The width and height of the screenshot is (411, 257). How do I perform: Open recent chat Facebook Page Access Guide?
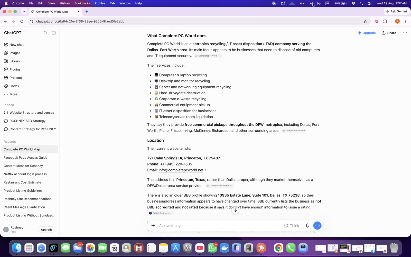pyautogui.click(x=30, y=158)
